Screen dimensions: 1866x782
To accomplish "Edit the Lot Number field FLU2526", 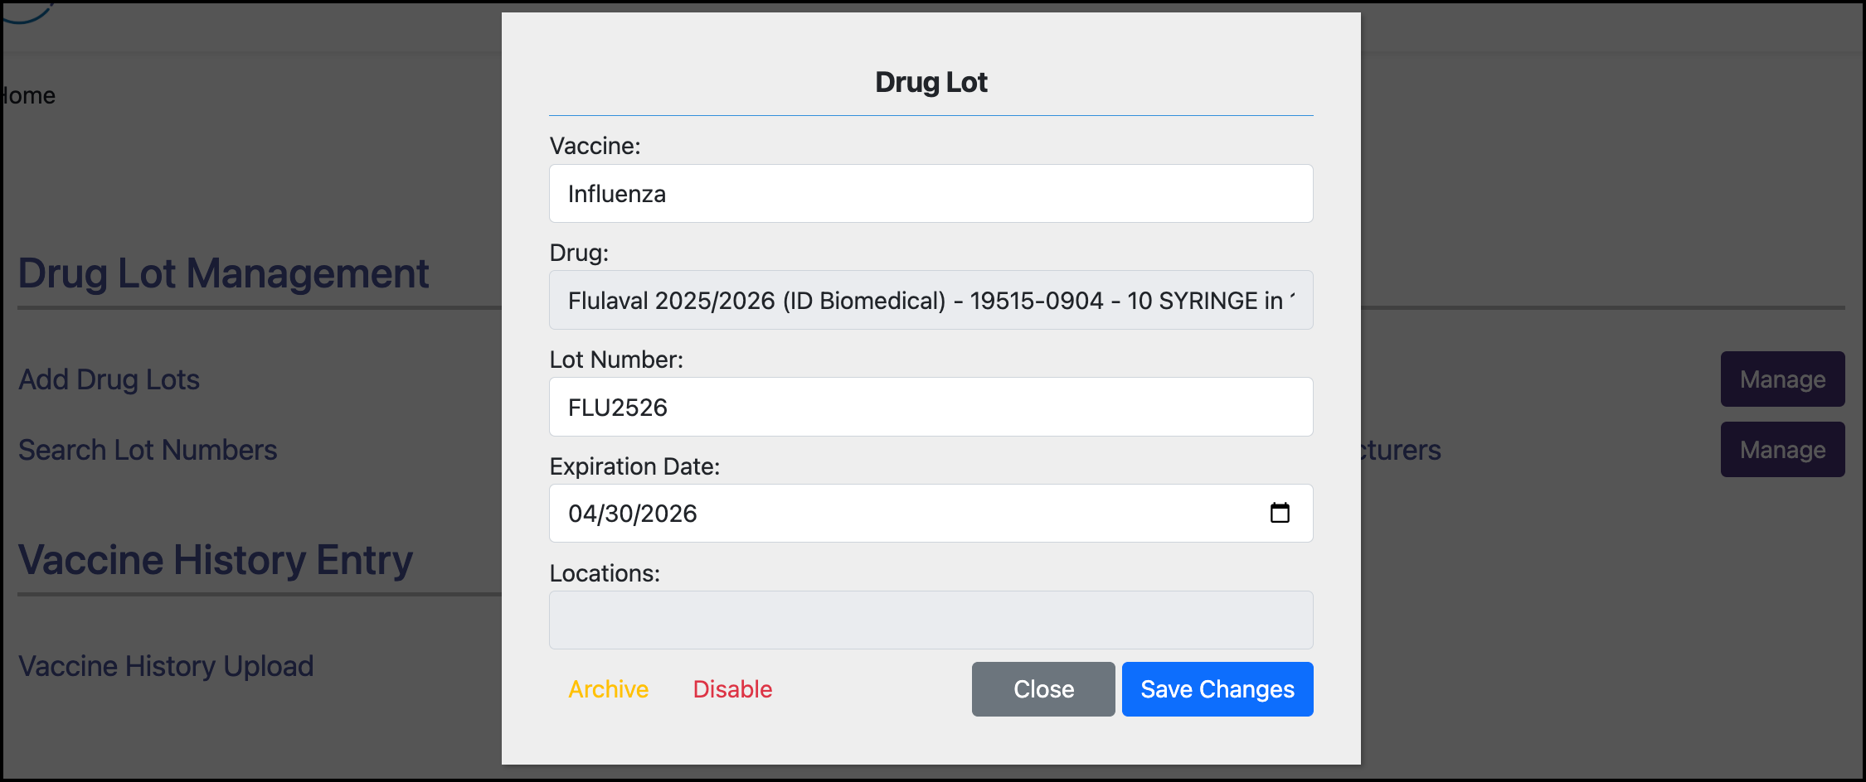I will point(931,407).
